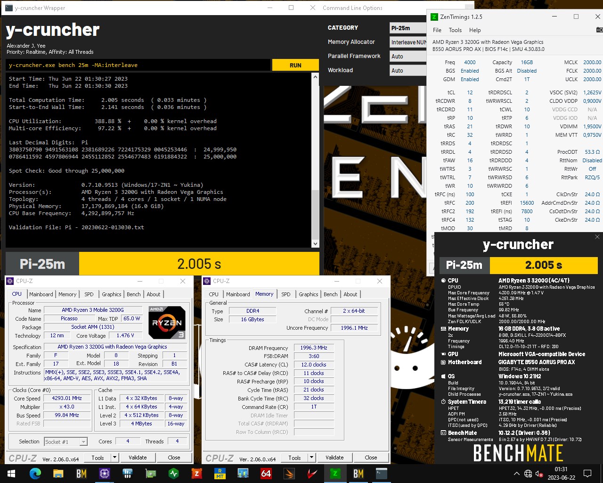
Task: Select the Code Name field Picasso
Action: pyautogui.click(x=69, y=318)
